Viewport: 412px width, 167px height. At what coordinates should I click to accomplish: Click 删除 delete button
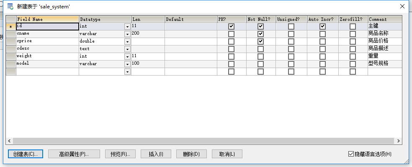[191, 154]
